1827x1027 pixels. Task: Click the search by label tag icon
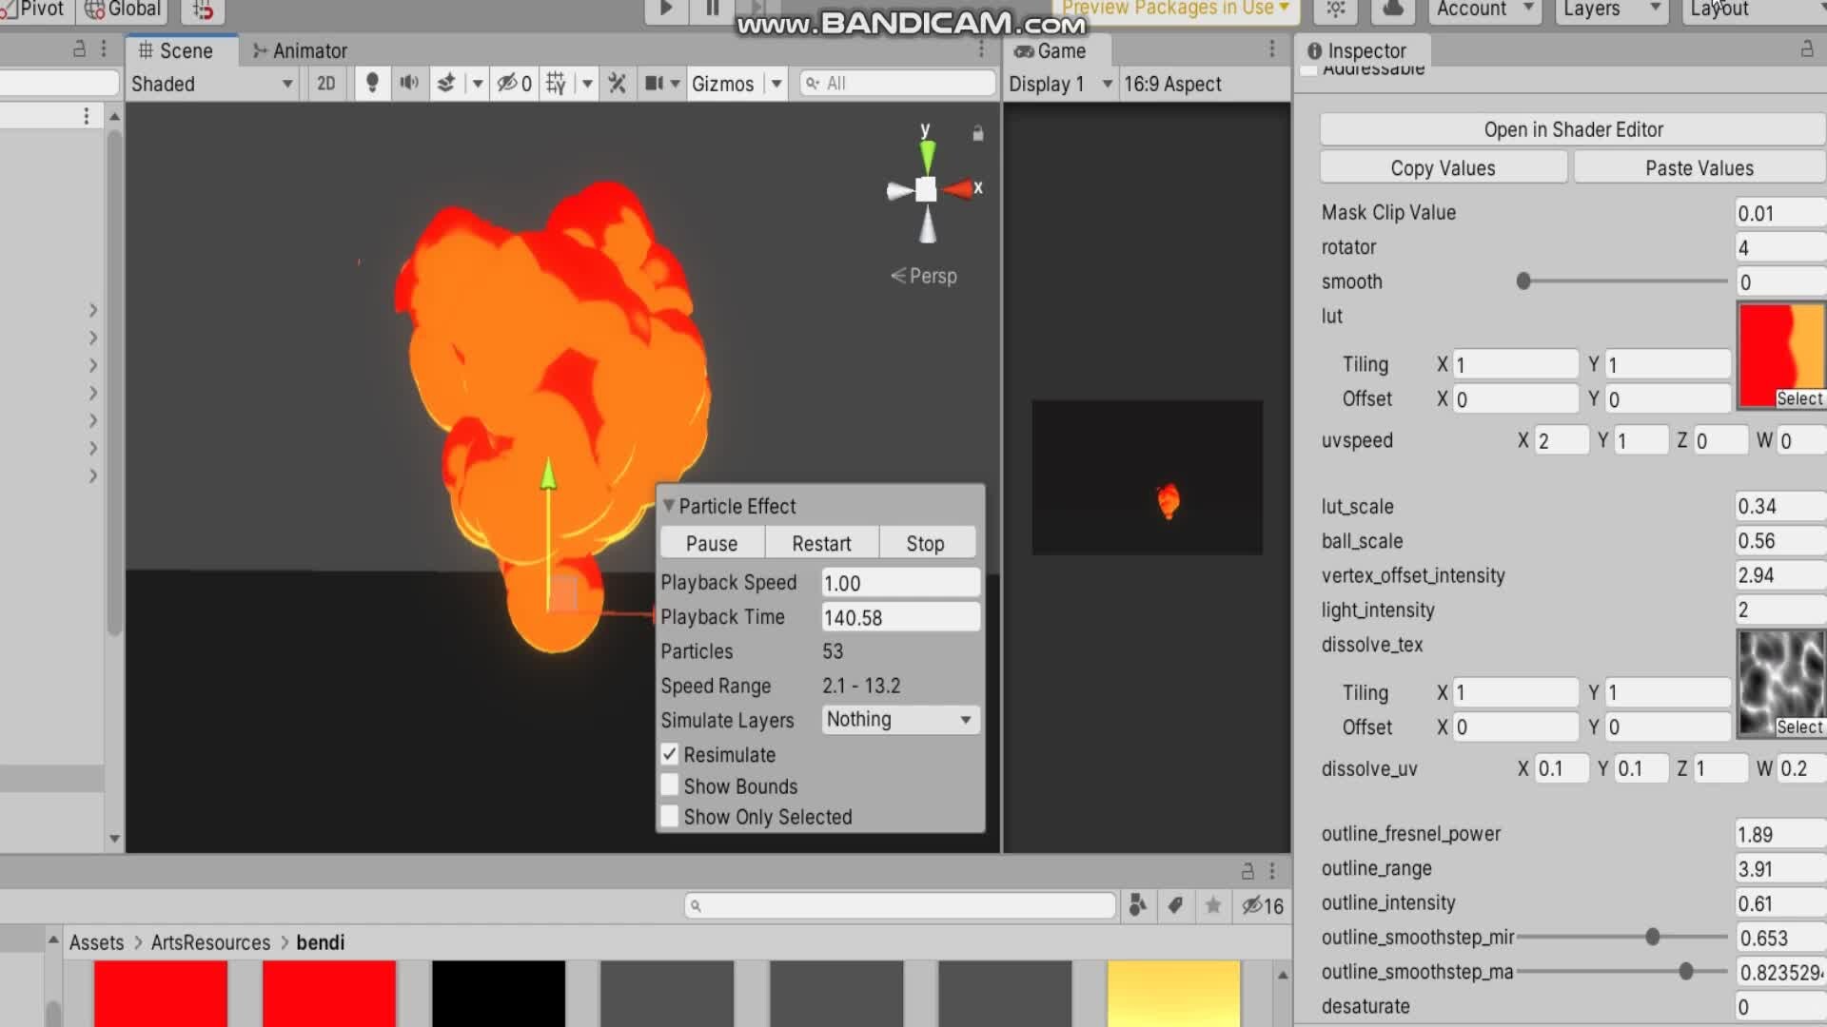coord(1176,906)
